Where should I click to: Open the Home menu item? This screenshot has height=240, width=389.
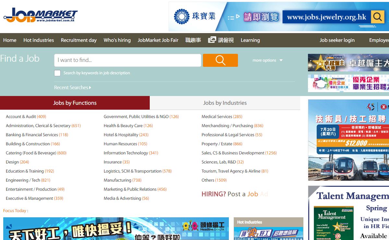[10, 40]
